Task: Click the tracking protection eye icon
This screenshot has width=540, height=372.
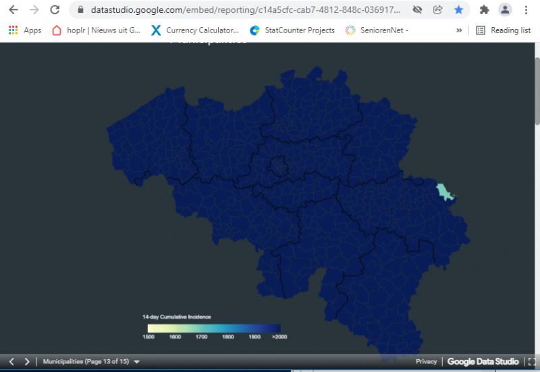Action: coord(417,10)
